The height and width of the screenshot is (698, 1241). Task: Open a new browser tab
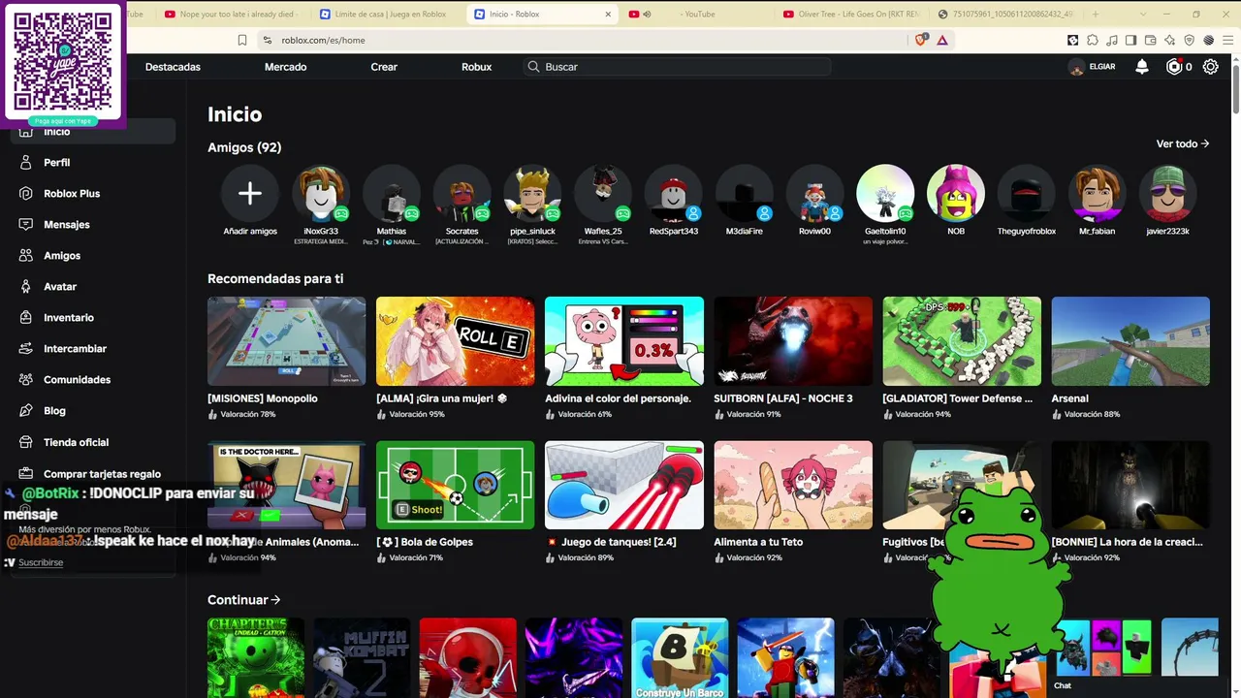point(1096,14)
